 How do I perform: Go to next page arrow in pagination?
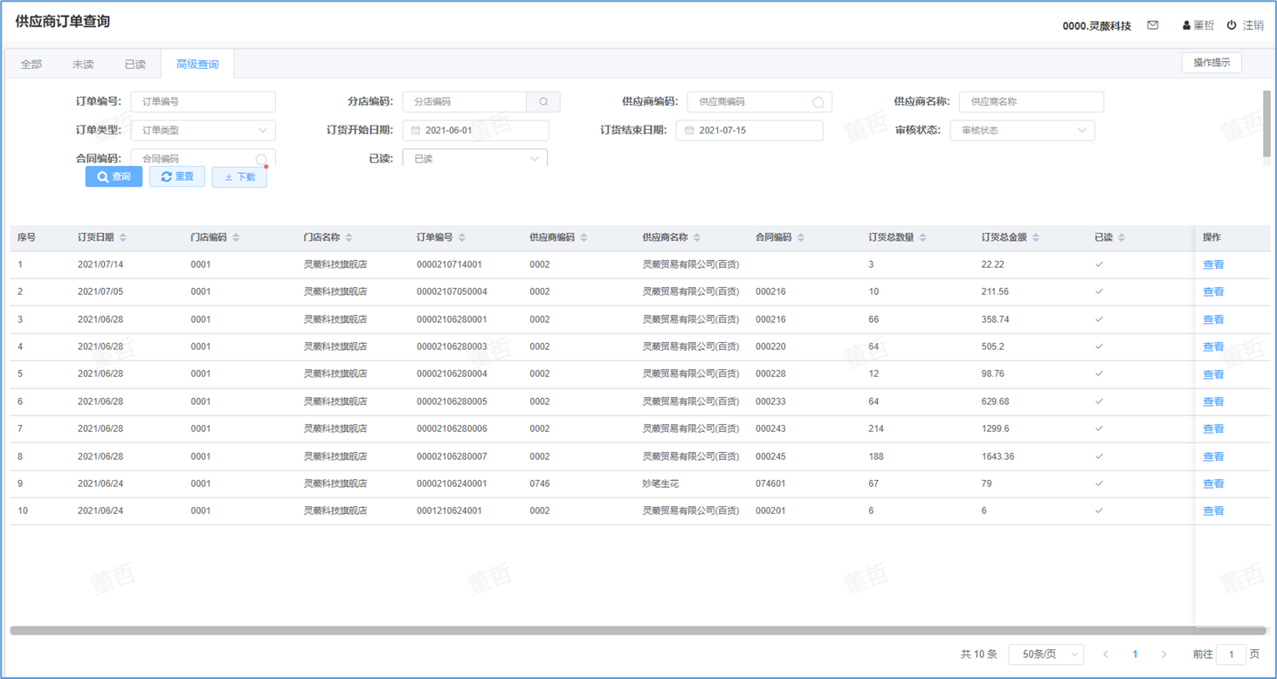pyautogui.click(x=1163, y=655)
